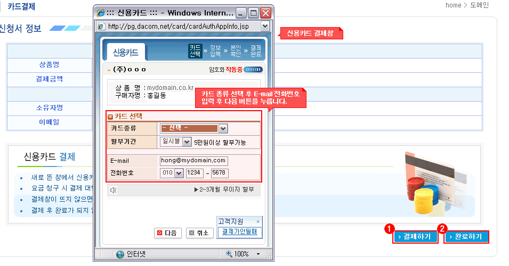Click the coin stack payment image
The width and height of the screenshot is (509, 266).
tap(422, 192)
